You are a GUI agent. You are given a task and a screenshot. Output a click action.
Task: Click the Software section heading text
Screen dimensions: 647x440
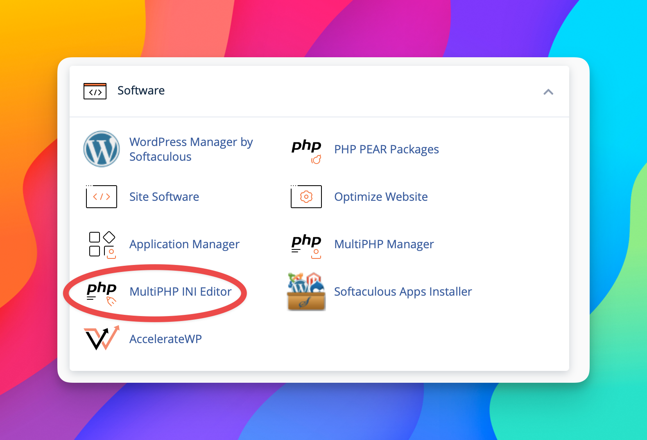[x=141, y=90]
